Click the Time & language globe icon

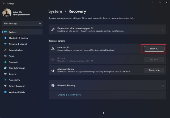pyautogui.click(x=5, y=68)
